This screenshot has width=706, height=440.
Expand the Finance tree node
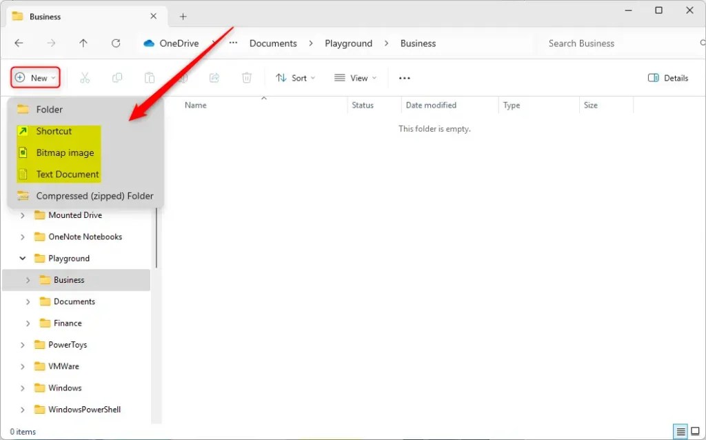pyautogui.click(x=28, y=323)
